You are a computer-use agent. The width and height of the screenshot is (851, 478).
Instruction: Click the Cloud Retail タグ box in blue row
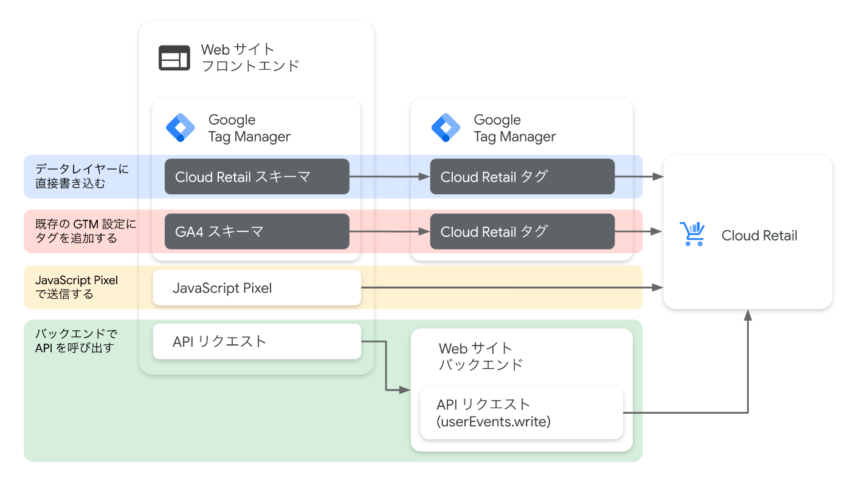tap(522, 177)
